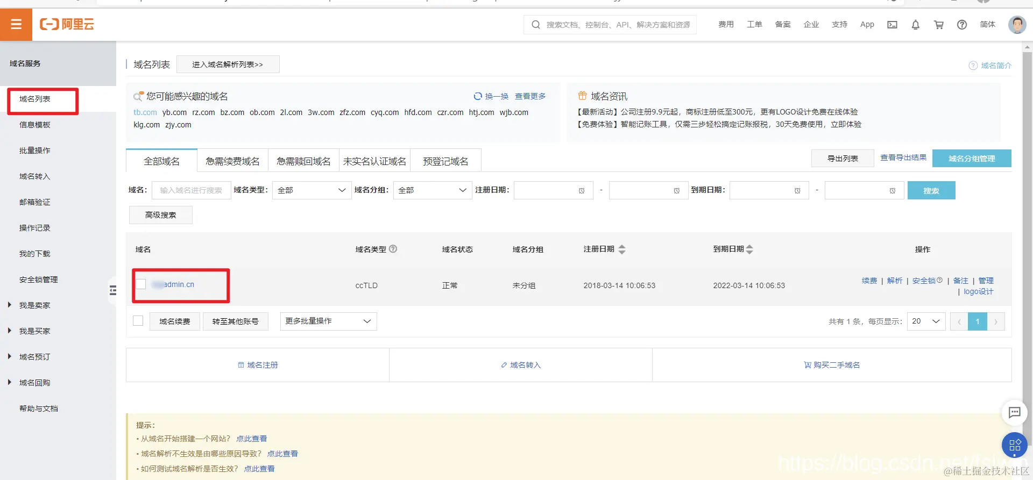Click 高级搜索 button
1033x480 pixels.
160,215
